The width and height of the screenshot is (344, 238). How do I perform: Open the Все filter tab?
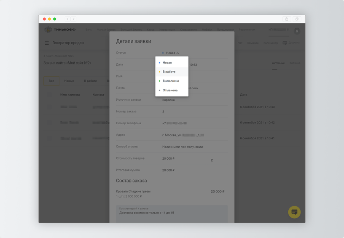(51, 81)
